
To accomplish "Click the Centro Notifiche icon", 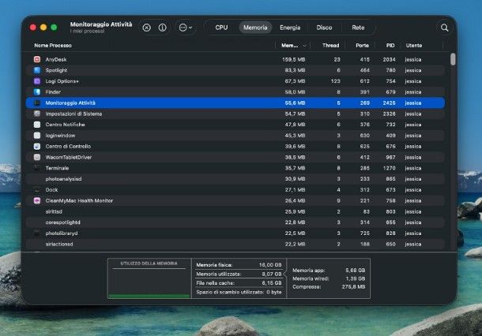I will (x=37, y=125).
